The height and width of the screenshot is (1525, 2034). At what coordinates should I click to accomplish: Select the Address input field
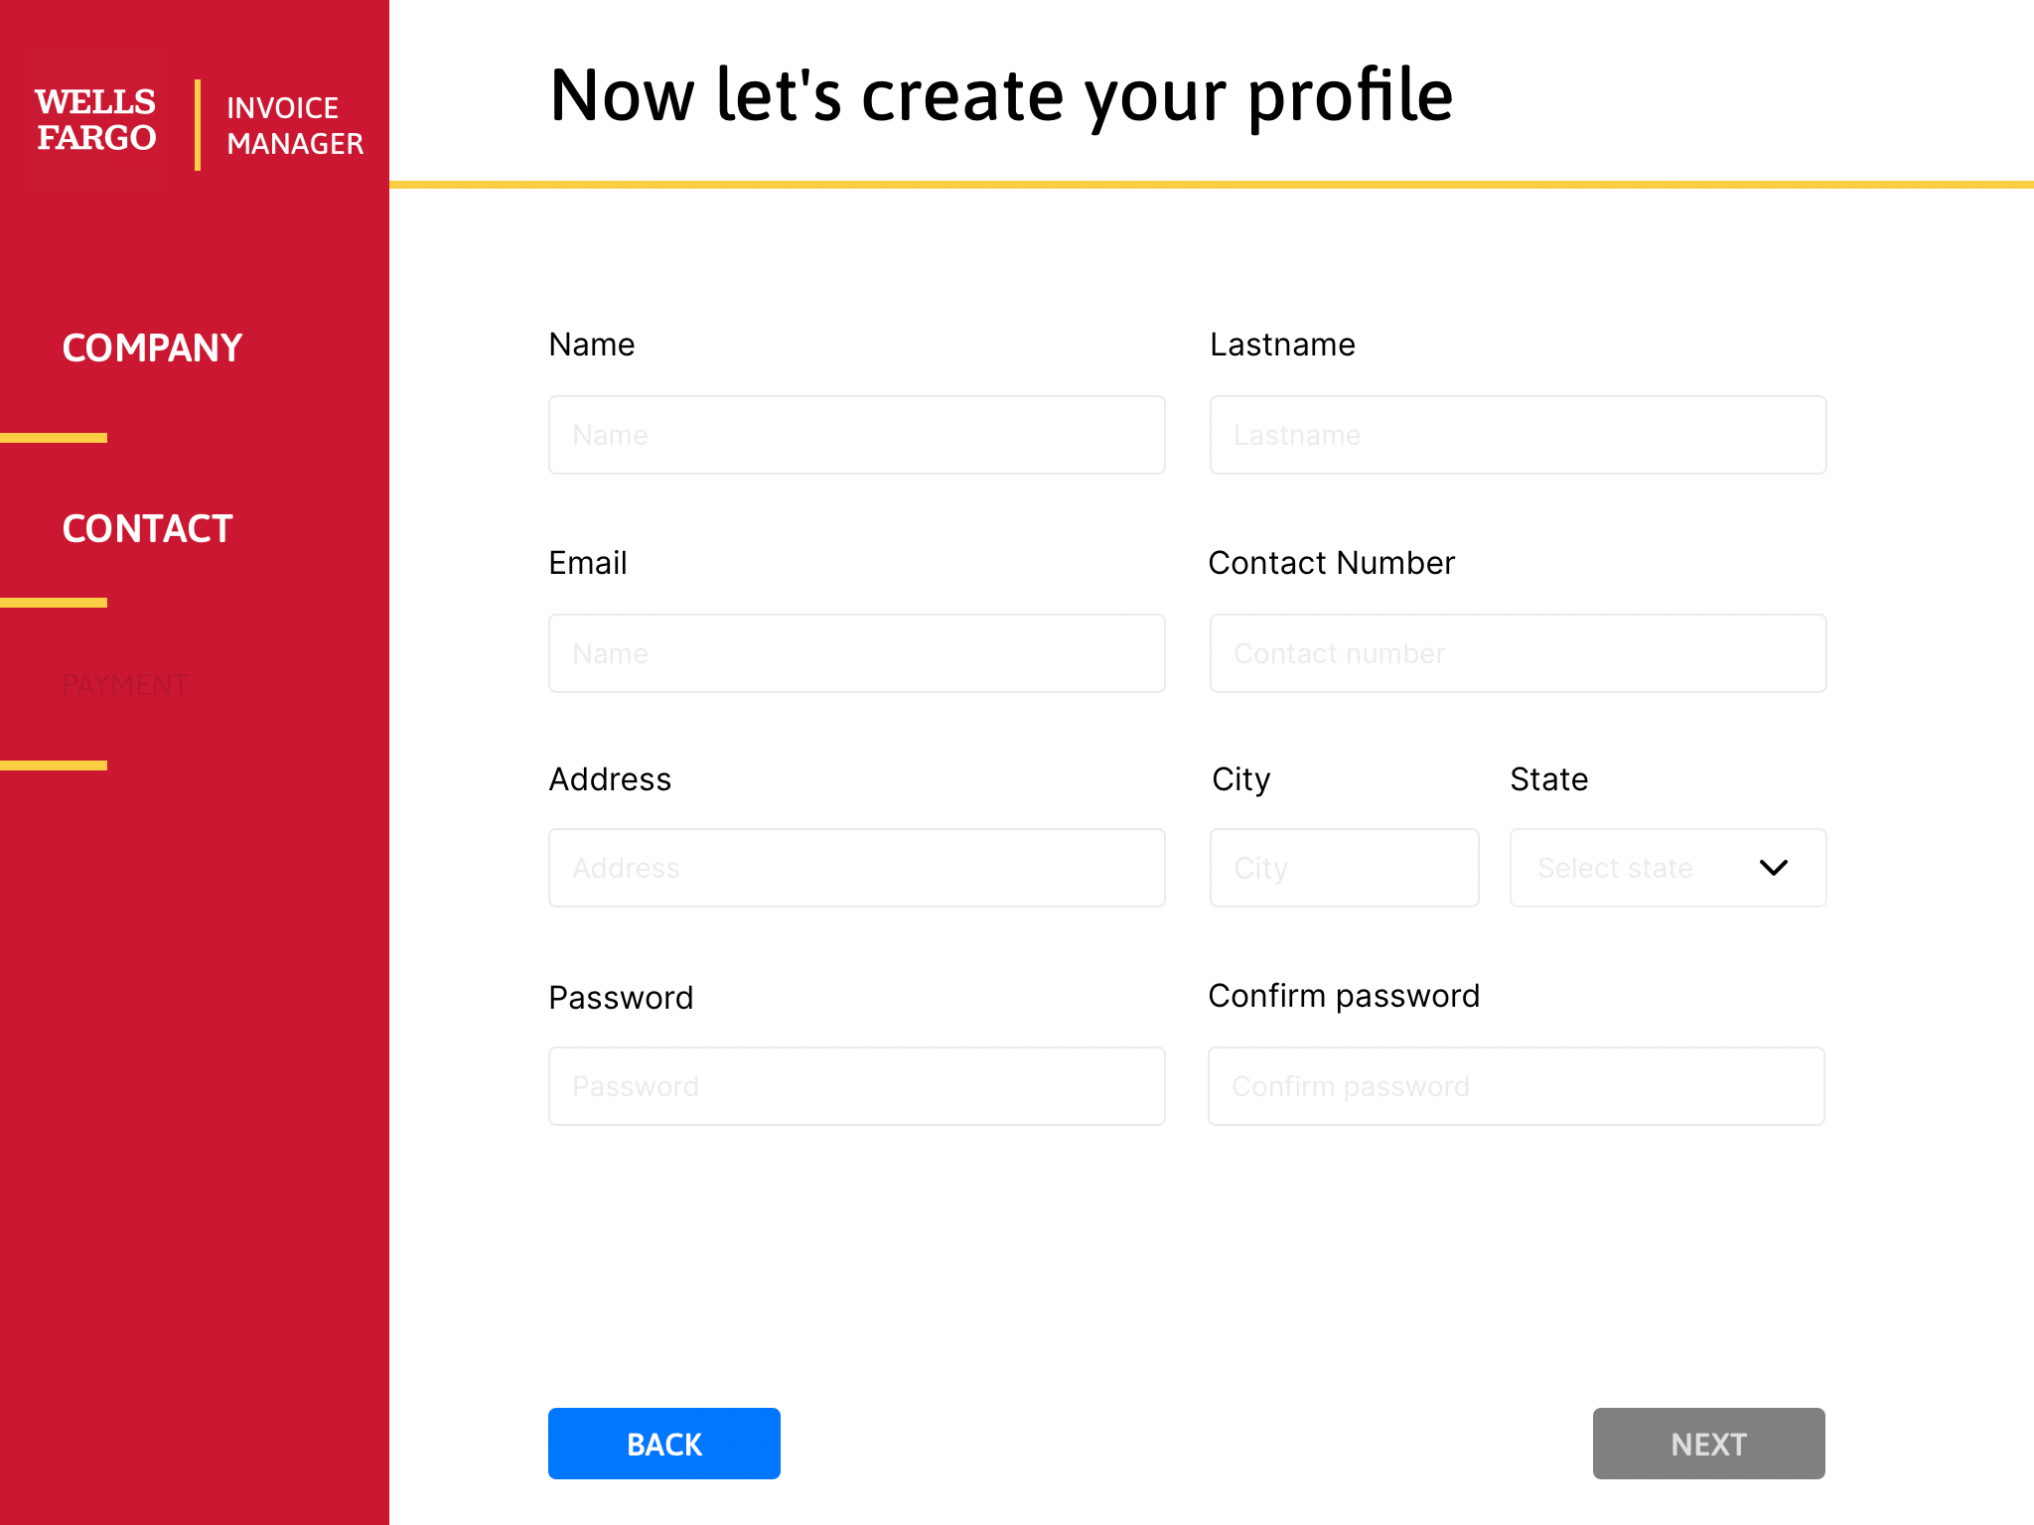click(856, 867)
